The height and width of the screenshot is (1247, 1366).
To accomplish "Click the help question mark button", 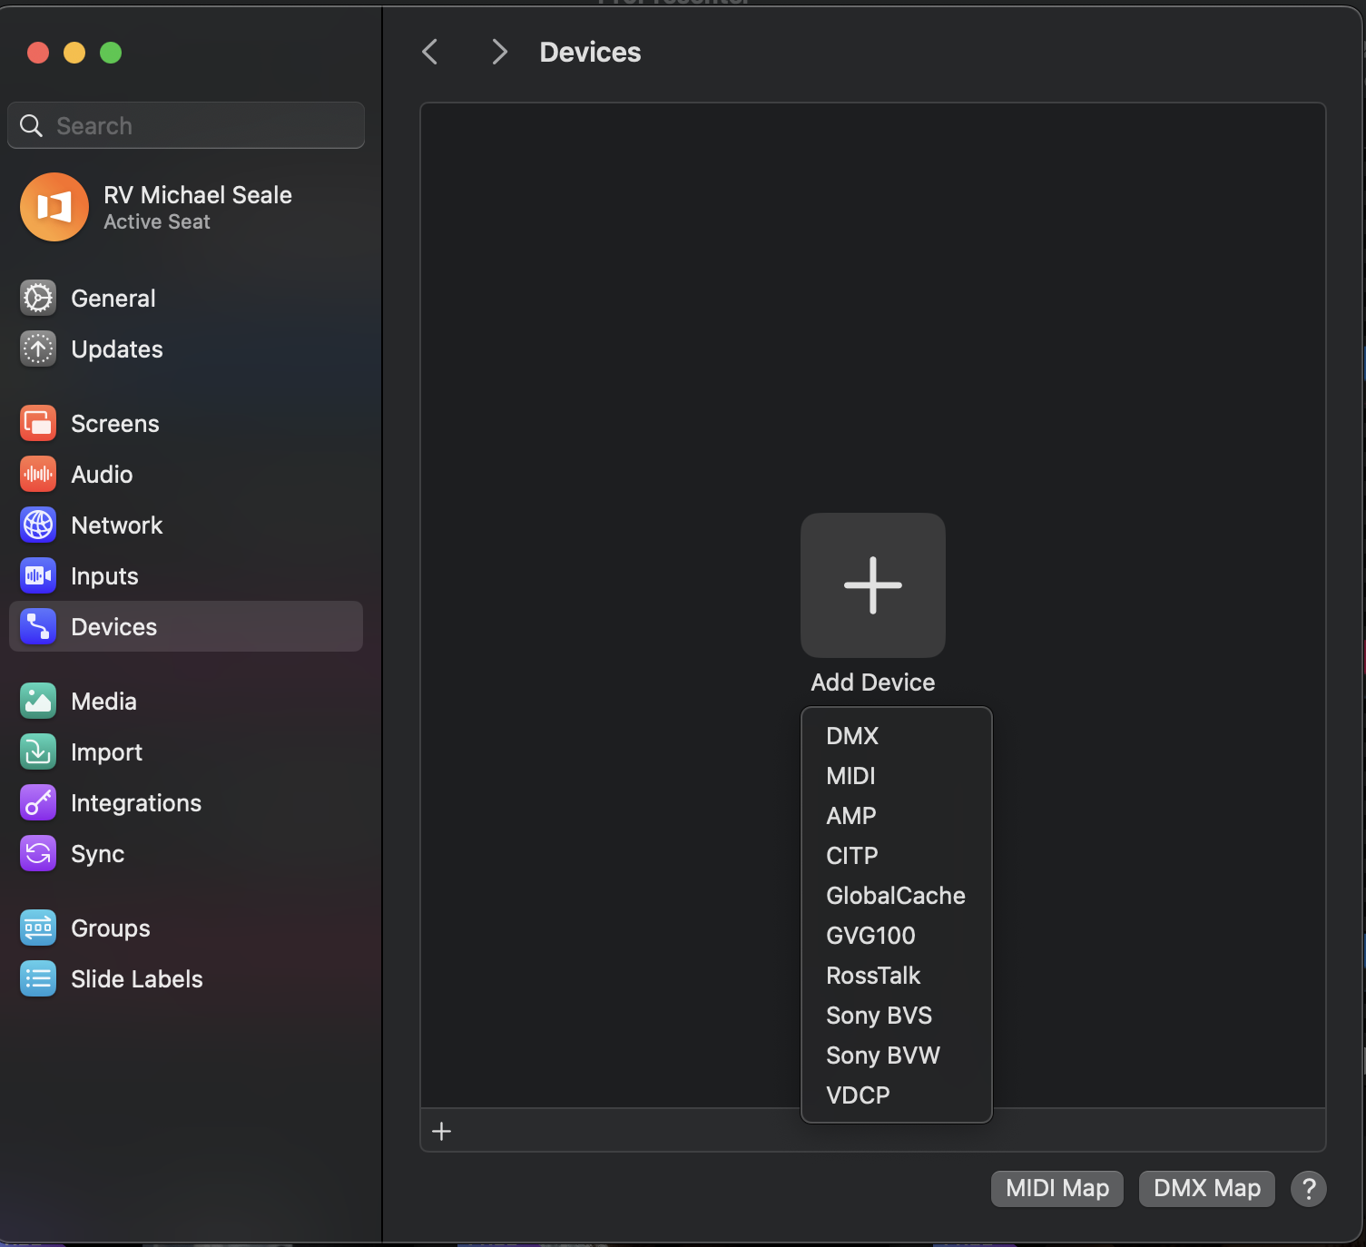I will [1308, 1188].
